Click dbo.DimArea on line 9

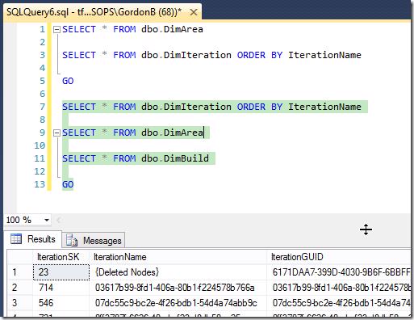[172, 133]
